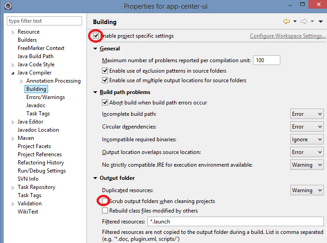Click the Configure Workspace Settings link

pyautogui.click(x=288, y=36)
